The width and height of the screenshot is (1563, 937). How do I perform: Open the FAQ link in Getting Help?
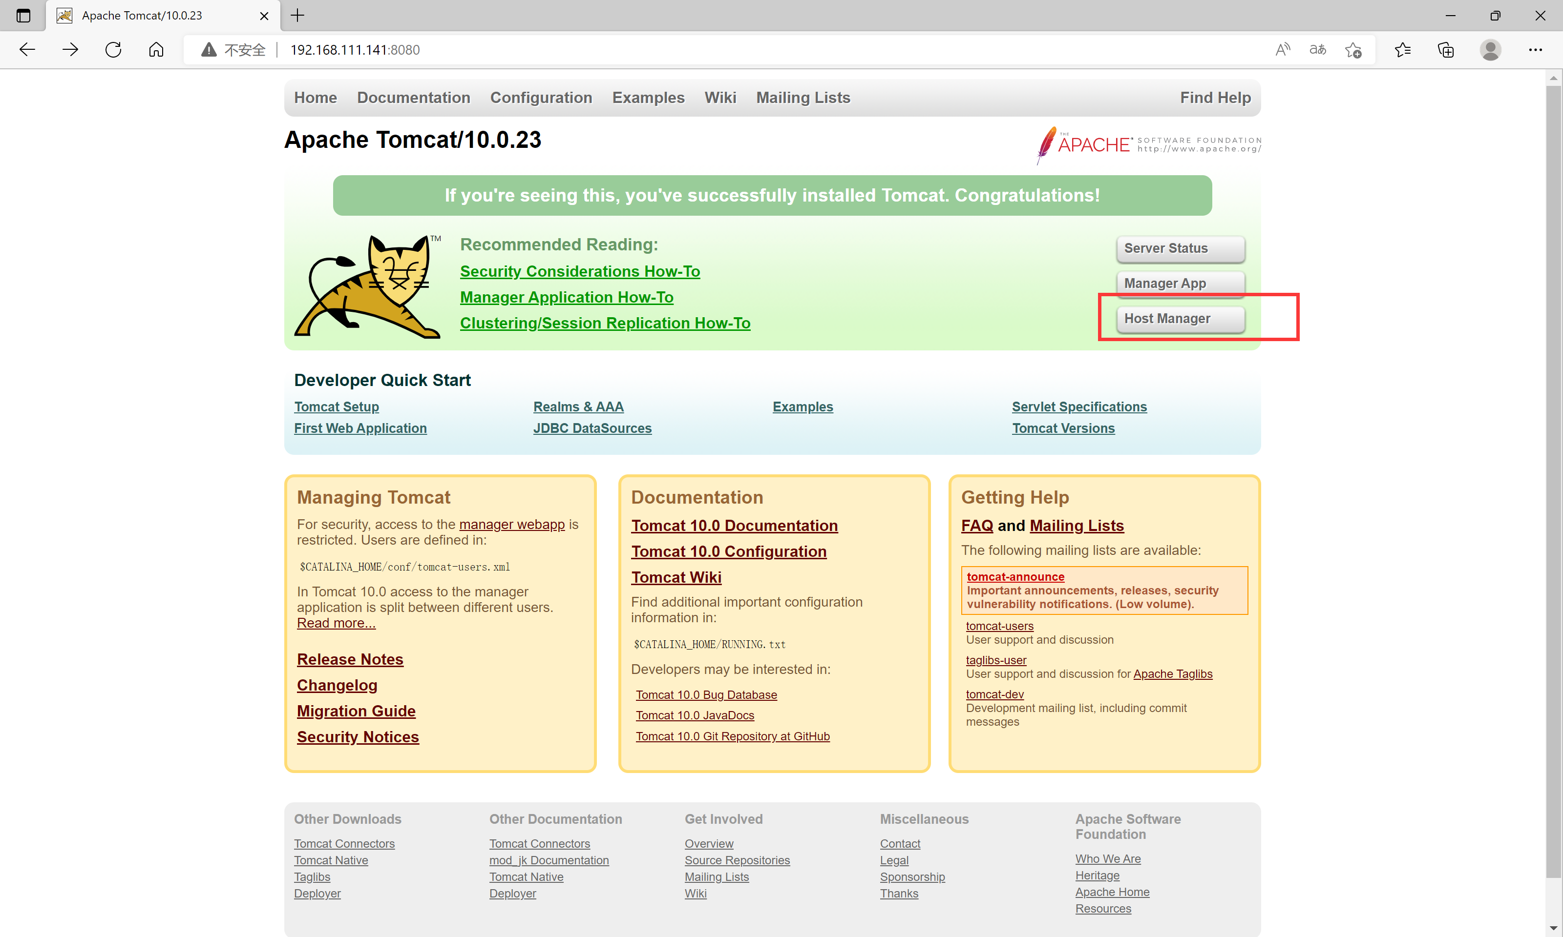click(977, 526)
